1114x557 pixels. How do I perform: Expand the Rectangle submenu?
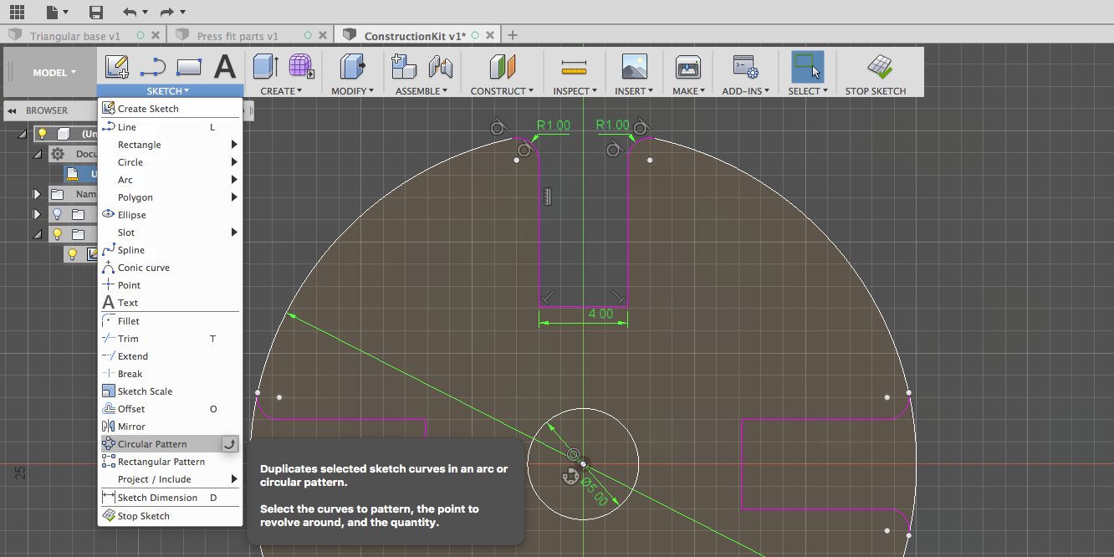234,145
